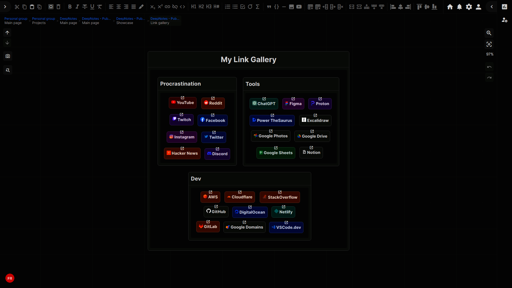Click the zoom magnifier icon
Viewport: 512px width, 288px height.
click(489, 33)
